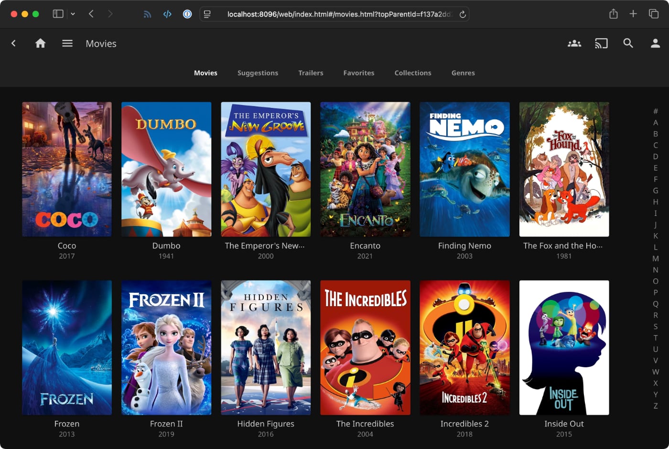The width and height of the screenshot is (669, 449).
Task: Open the Frozen 2013 poster
Action: coord(67,348)
